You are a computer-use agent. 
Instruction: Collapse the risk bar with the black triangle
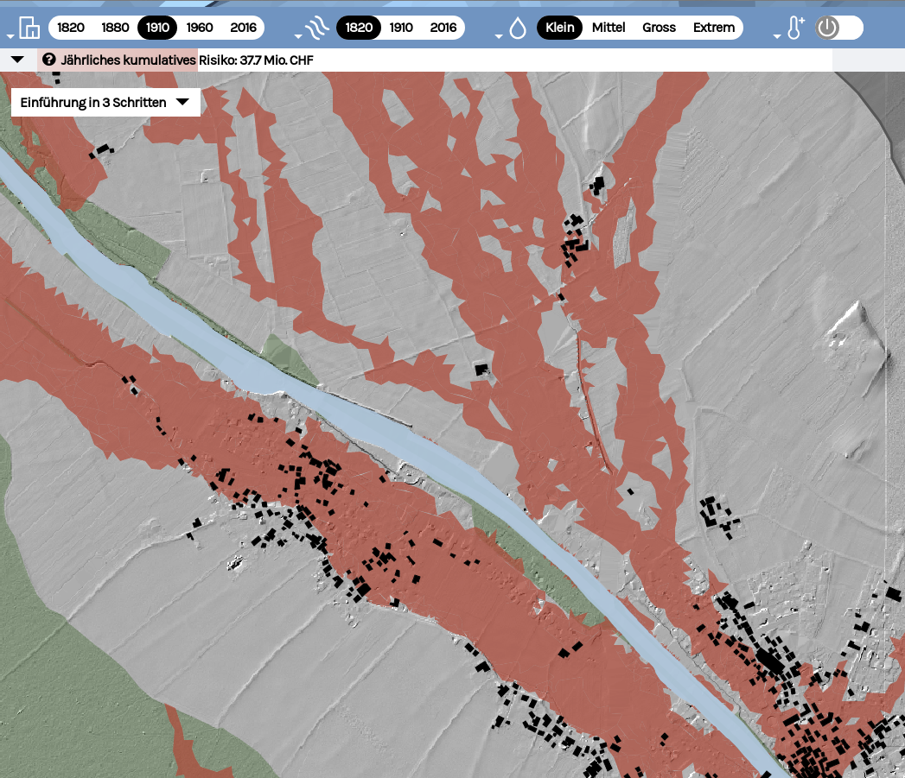pyautogui.click(x=17, y=60)
